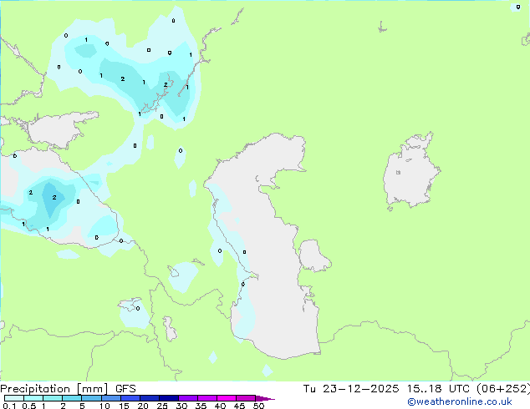
Task: Click the 5–10 mm legend swatch
Action: [x=91, y=398]
